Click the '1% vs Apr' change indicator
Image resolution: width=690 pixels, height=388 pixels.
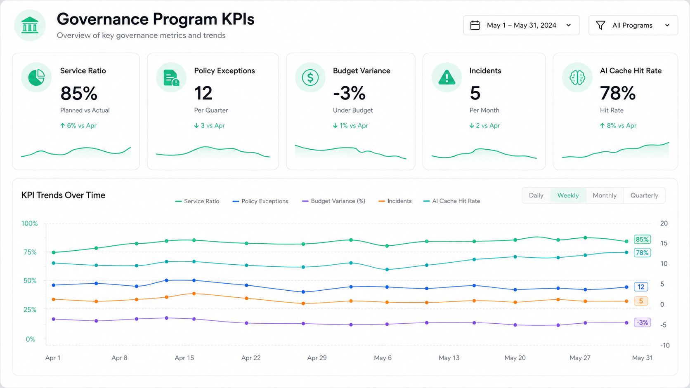tap(350, 126)
